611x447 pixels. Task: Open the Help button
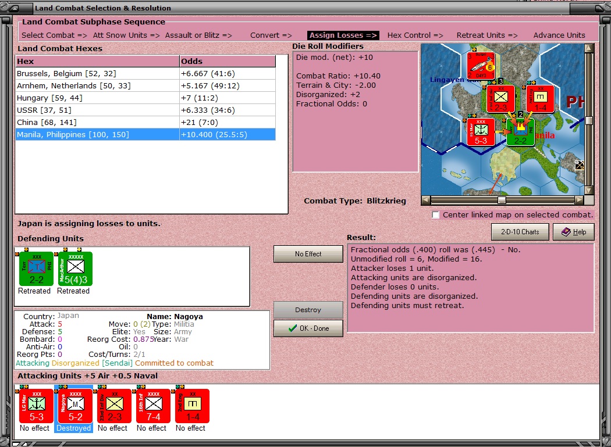[574, 232]
